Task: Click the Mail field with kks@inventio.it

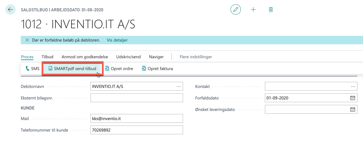Action: click(x=137, y=119)
